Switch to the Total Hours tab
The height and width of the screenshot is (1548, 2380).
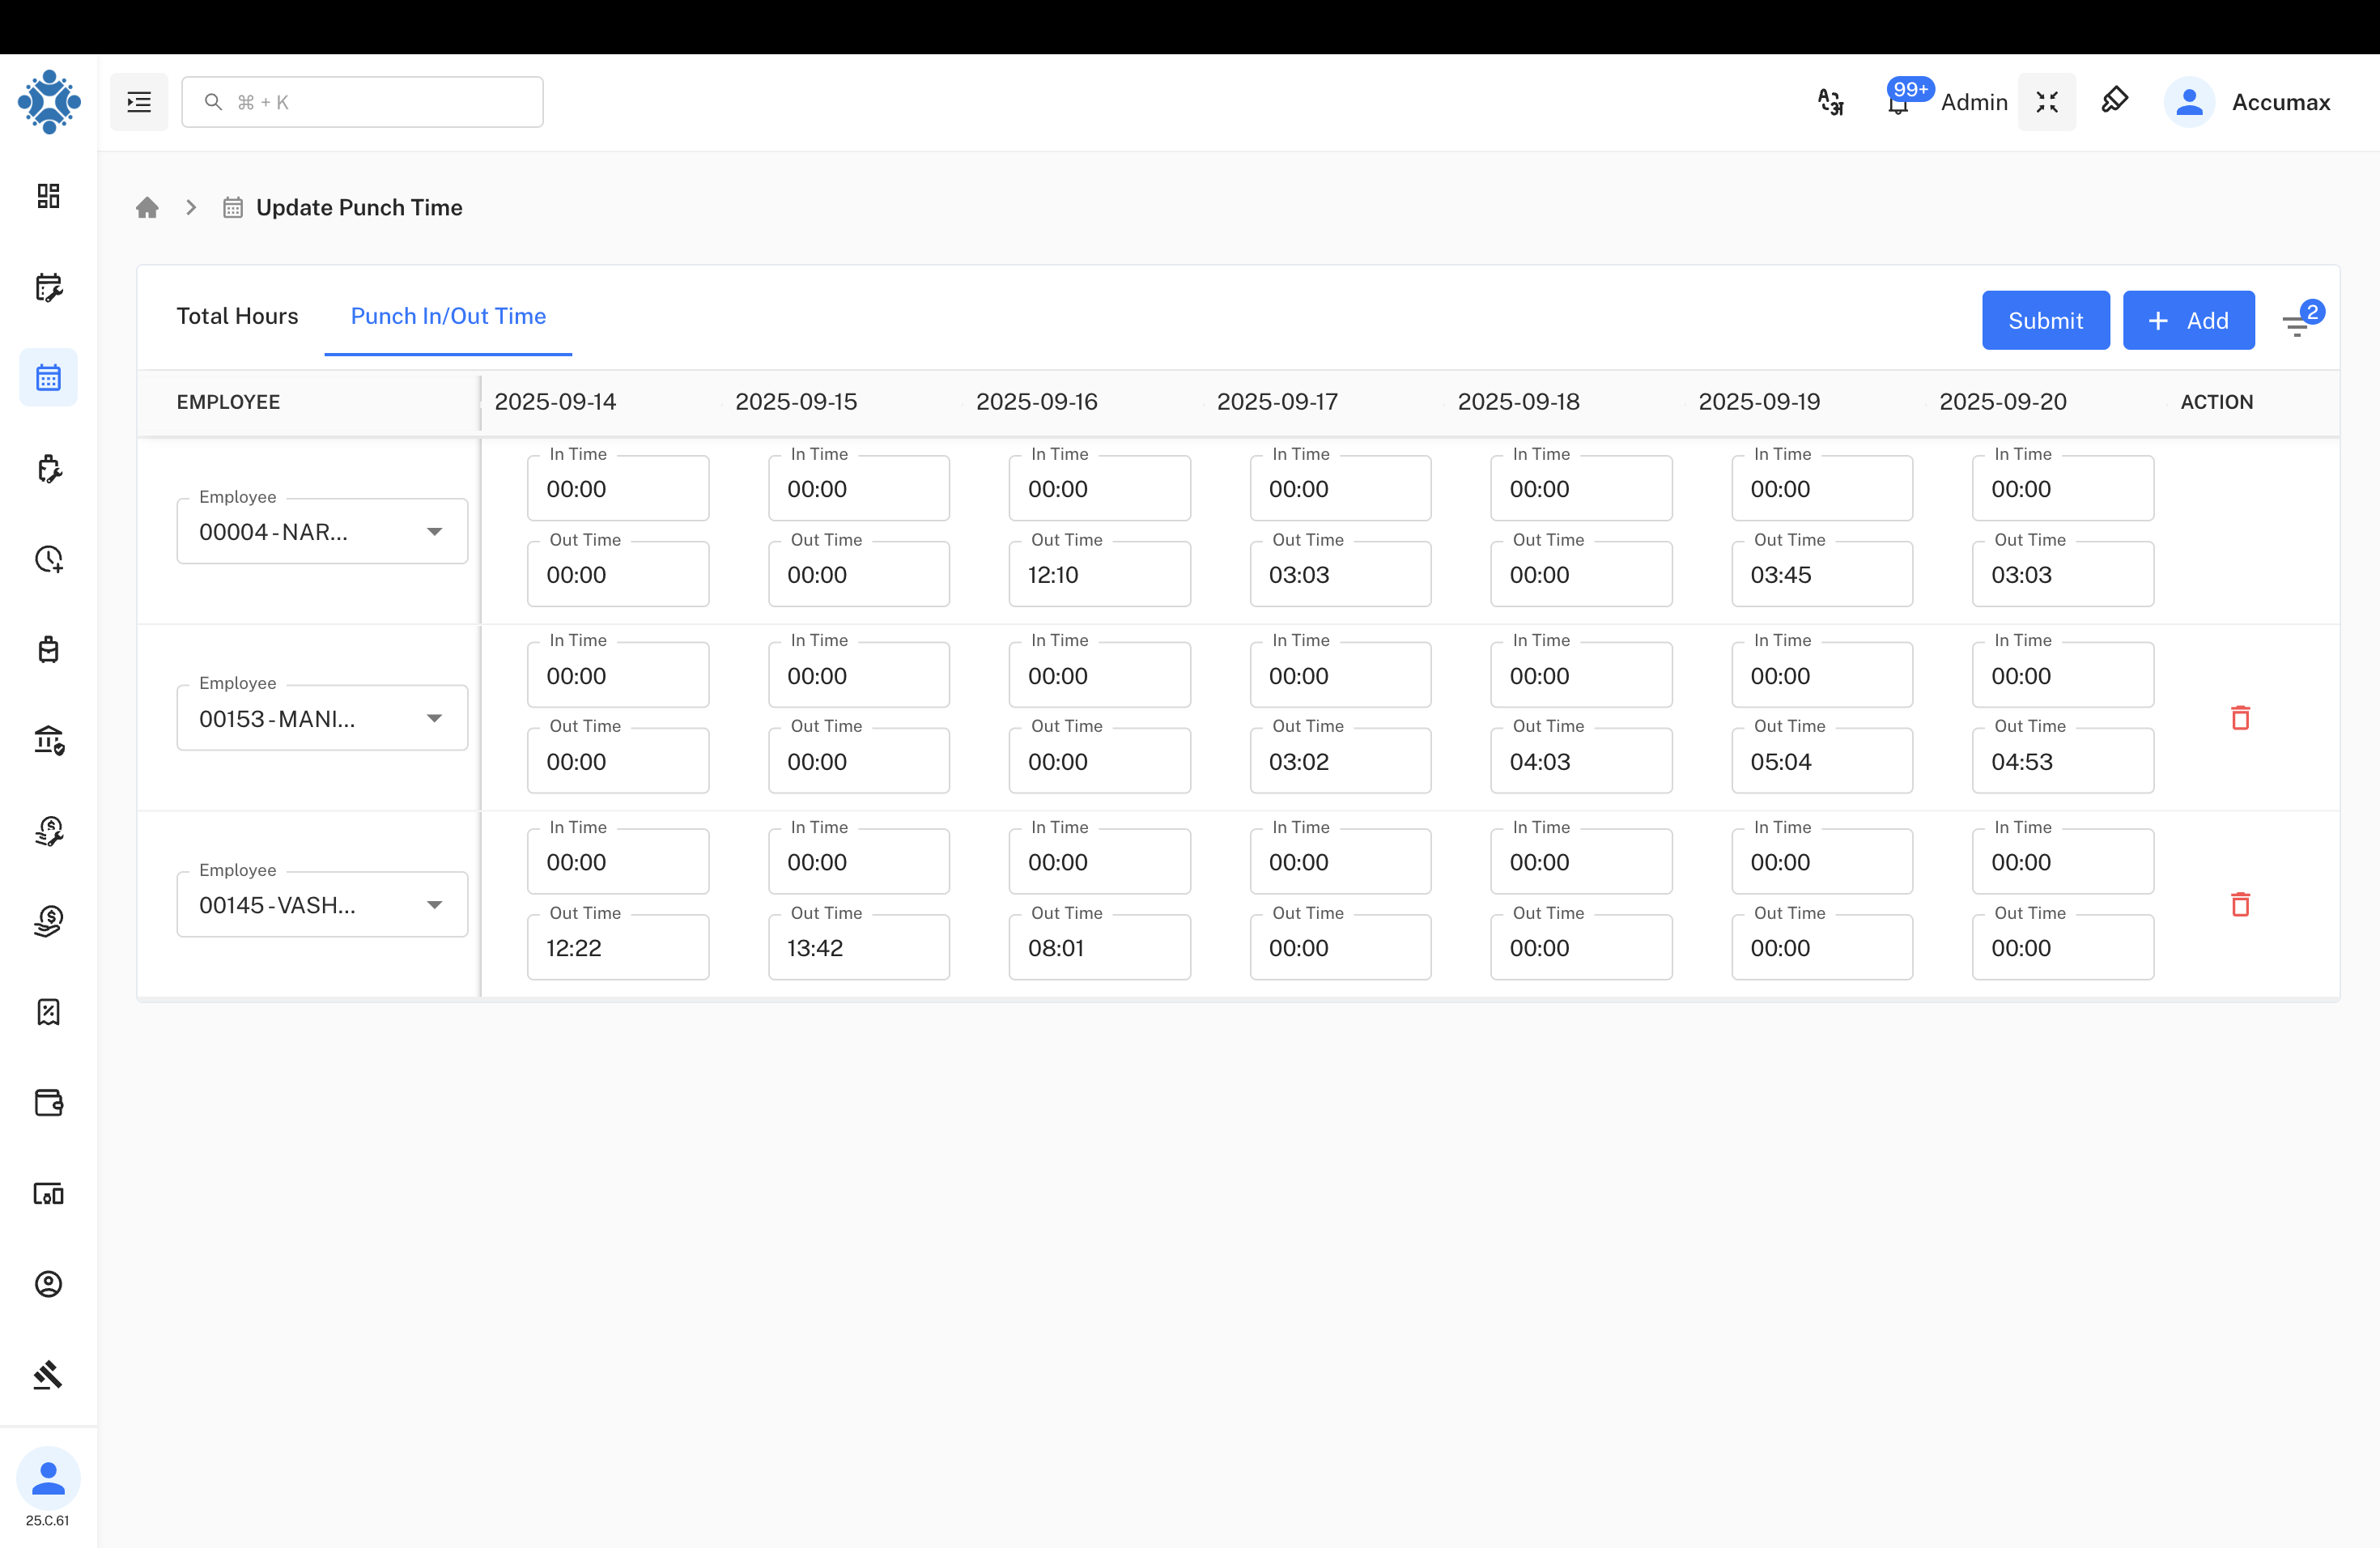pyautogui.click(x=237, y=316)
